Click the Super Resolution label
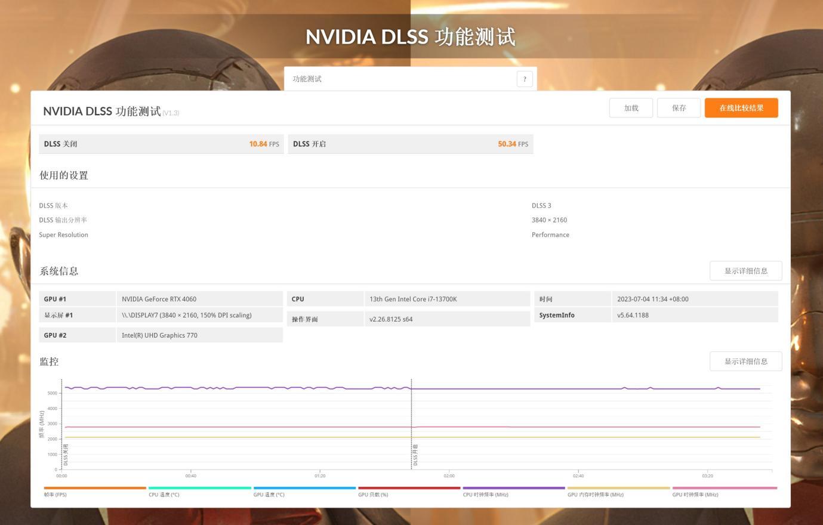 (x=63, y=235)
